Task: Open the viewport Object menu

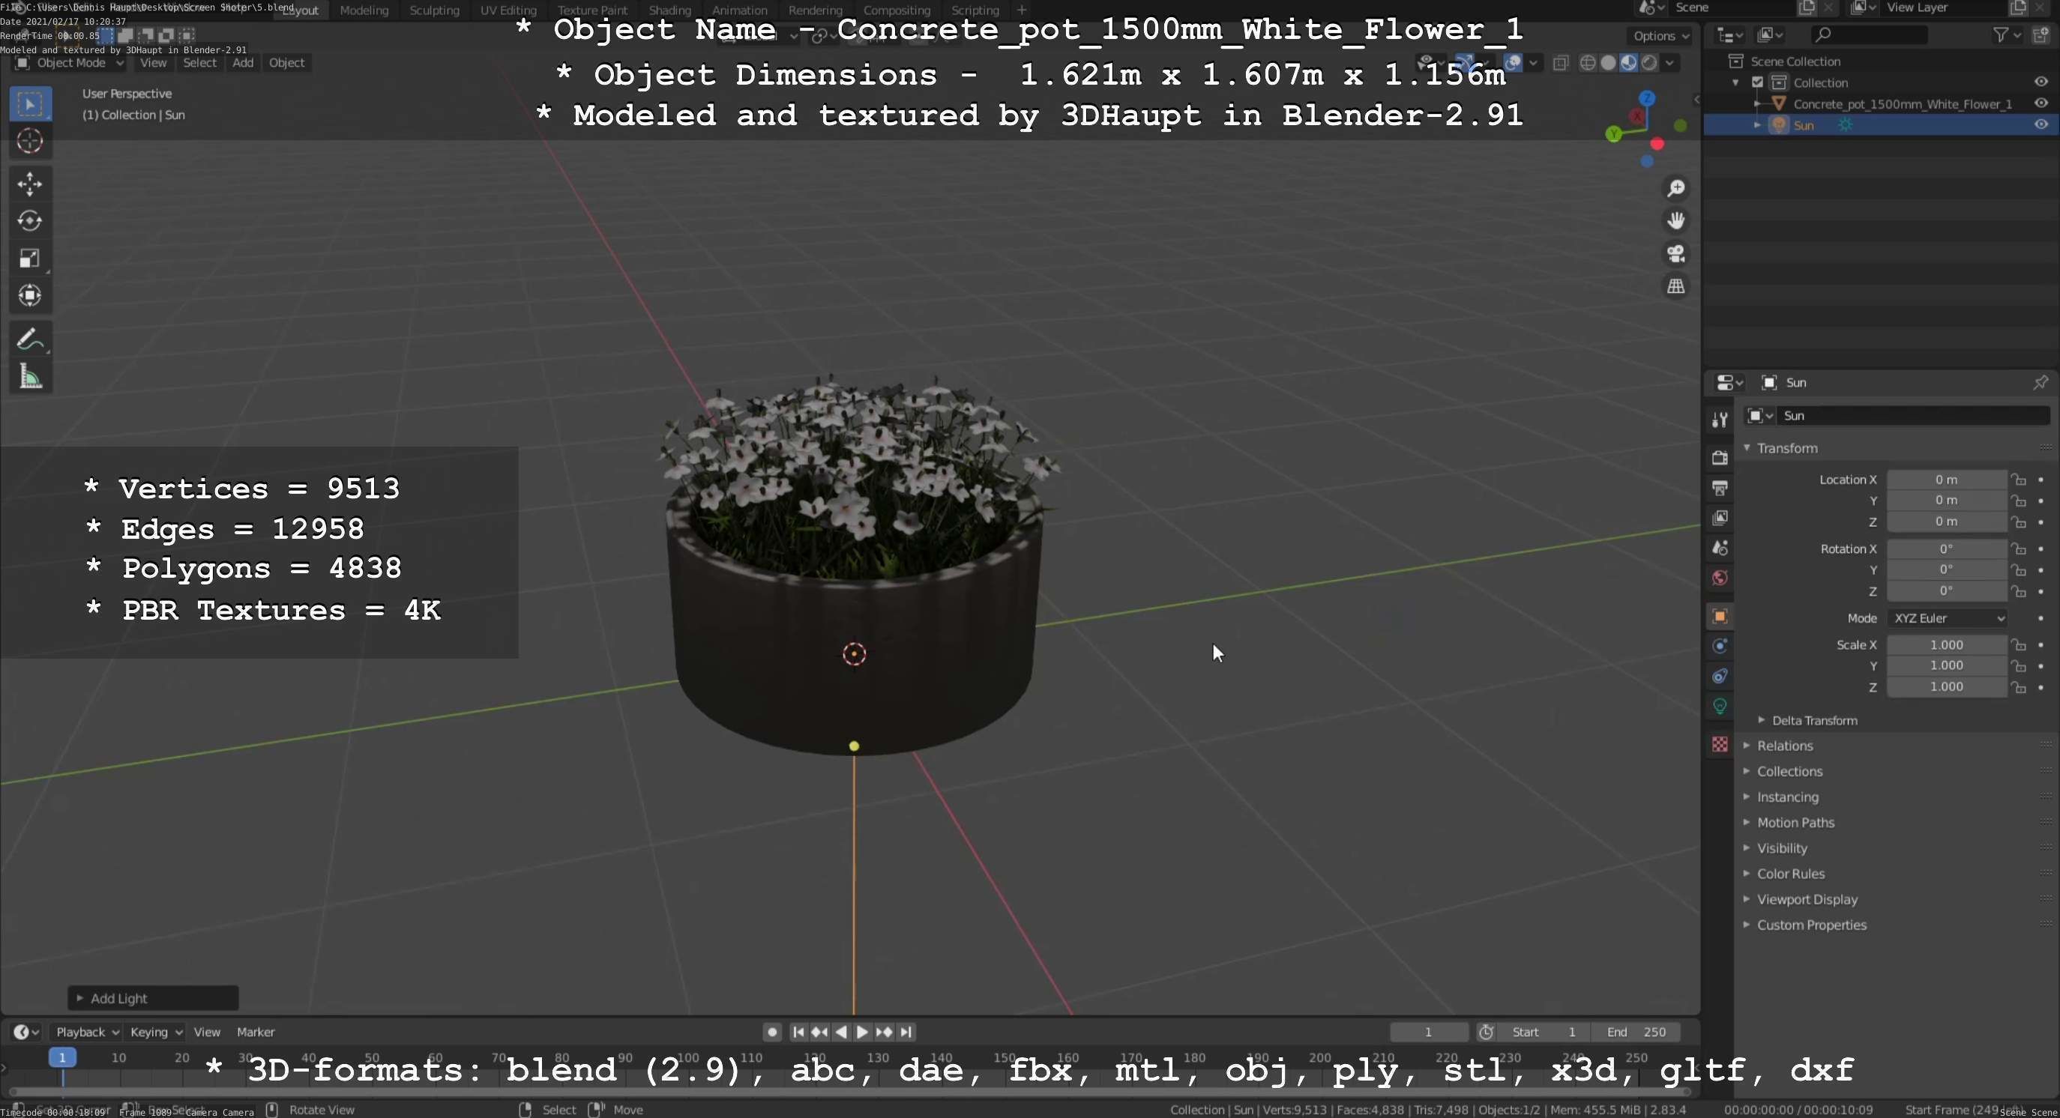Action: pyautogui.click(x=286, y=63)
